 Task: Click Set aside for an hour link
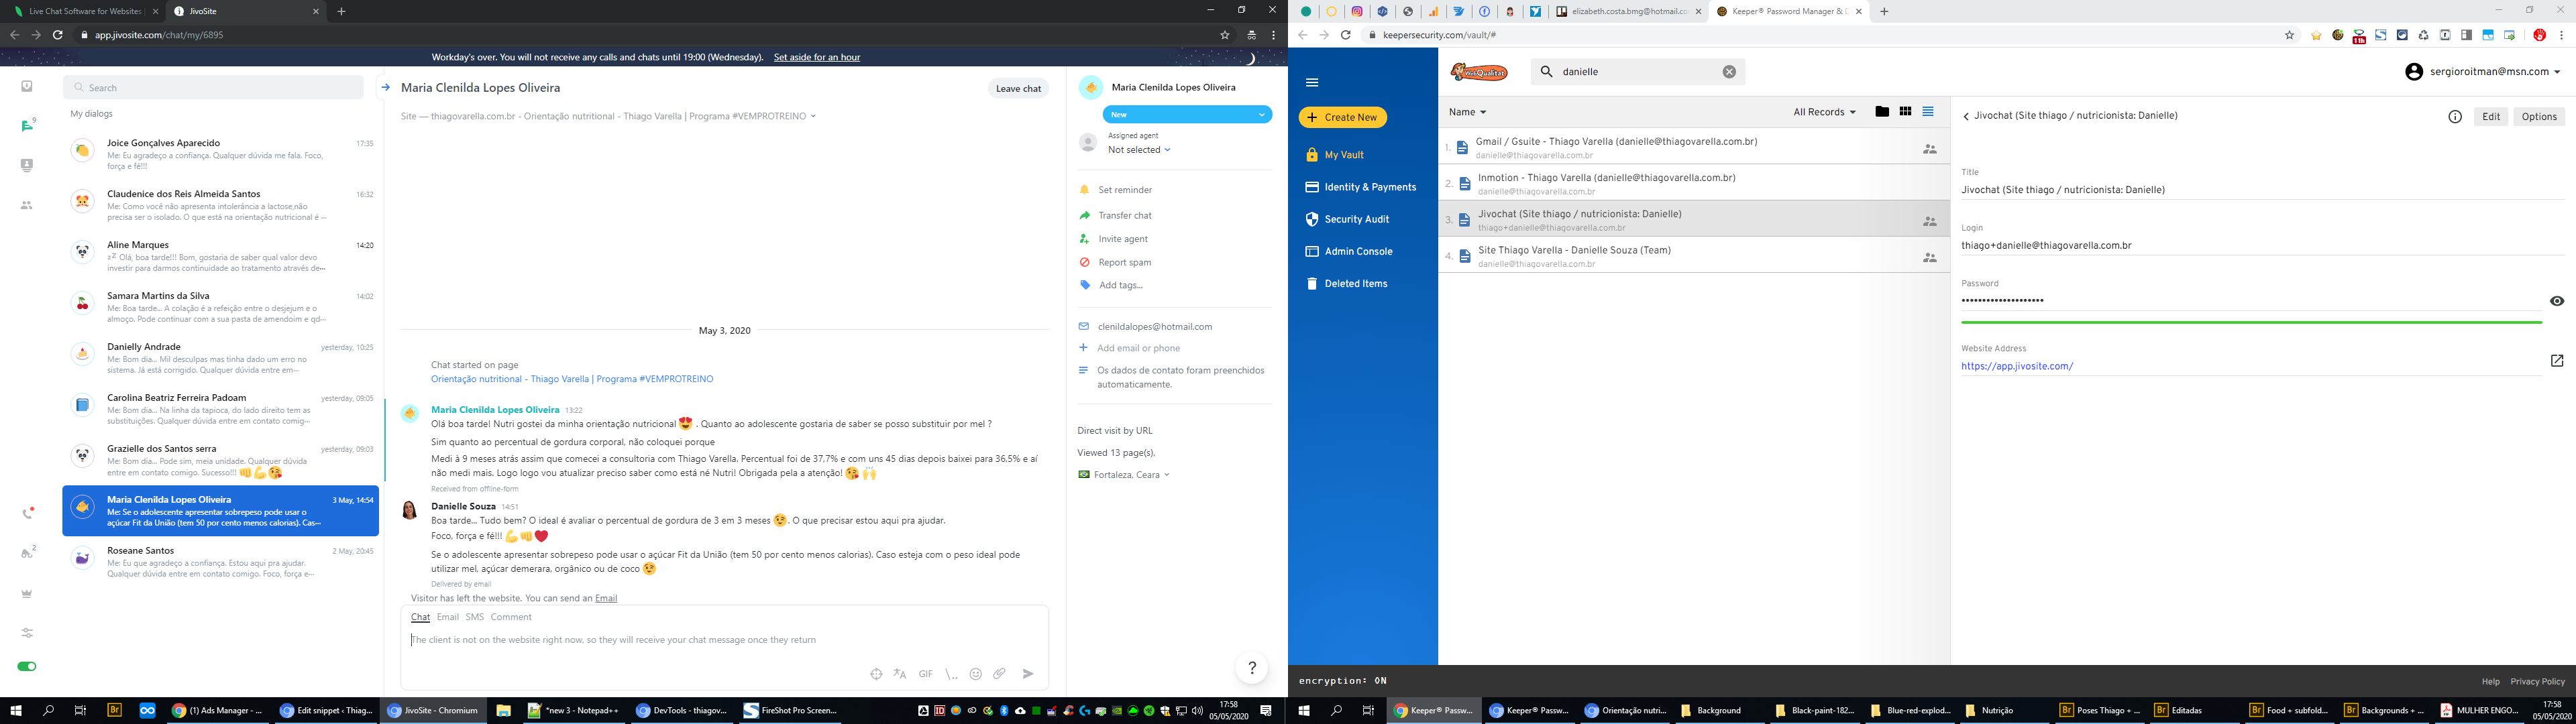[816, 57]
